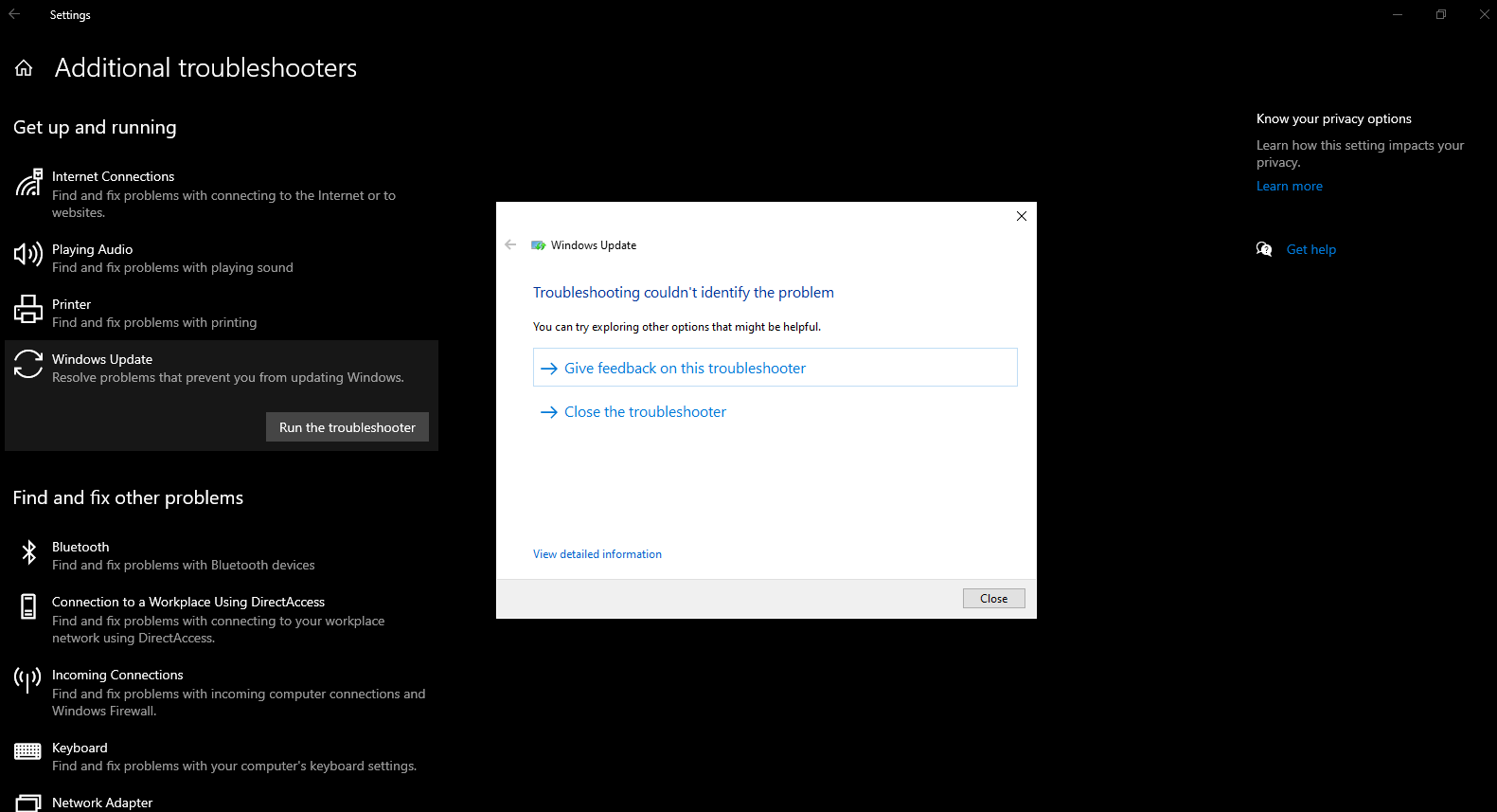
Task: Select the Internet Connections icon
Action: click(x=28, y=182)
